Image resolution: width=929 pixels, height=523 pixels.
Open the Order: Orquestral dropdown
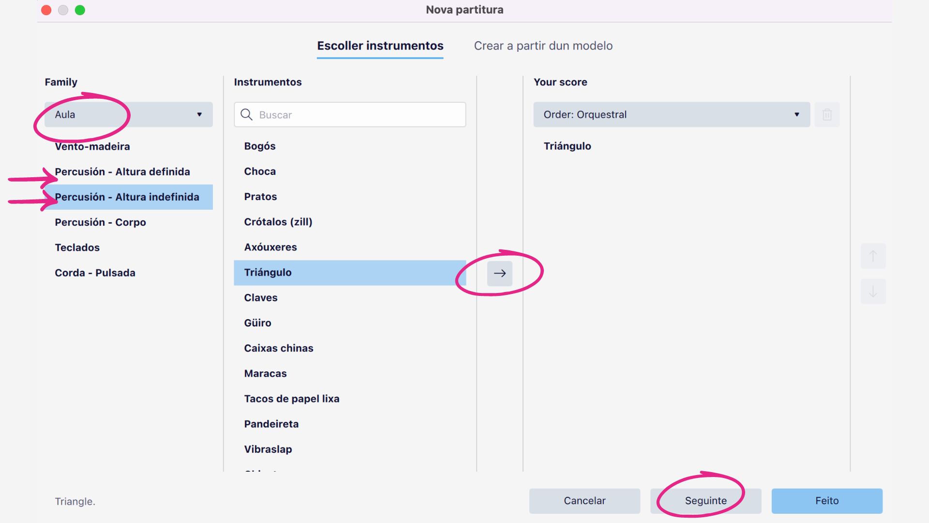point(671,115)
